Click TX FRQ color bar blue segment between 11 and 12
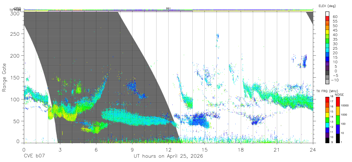Screen dimensions: 352x162 327,130
